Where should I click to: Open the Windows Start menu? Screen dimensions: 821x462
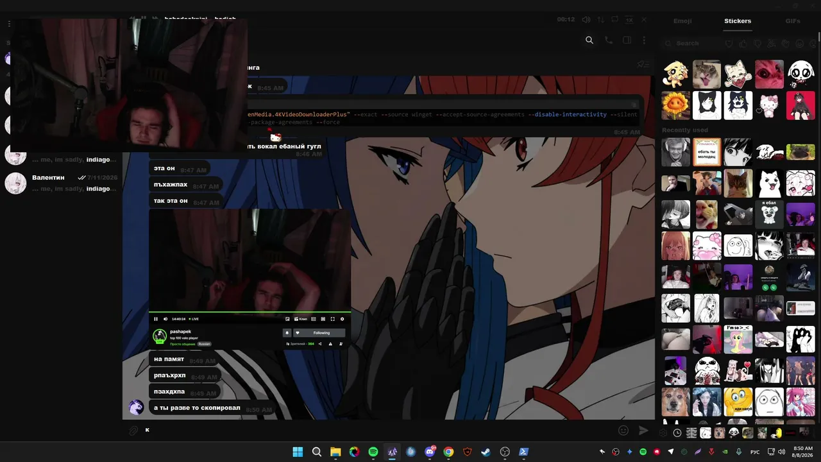coord(298,452)
